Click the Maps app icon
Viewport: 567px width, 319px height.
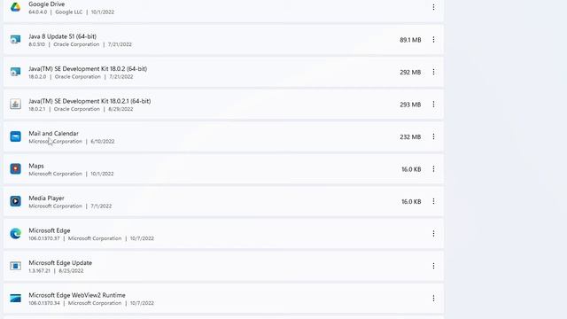[15, 169]
